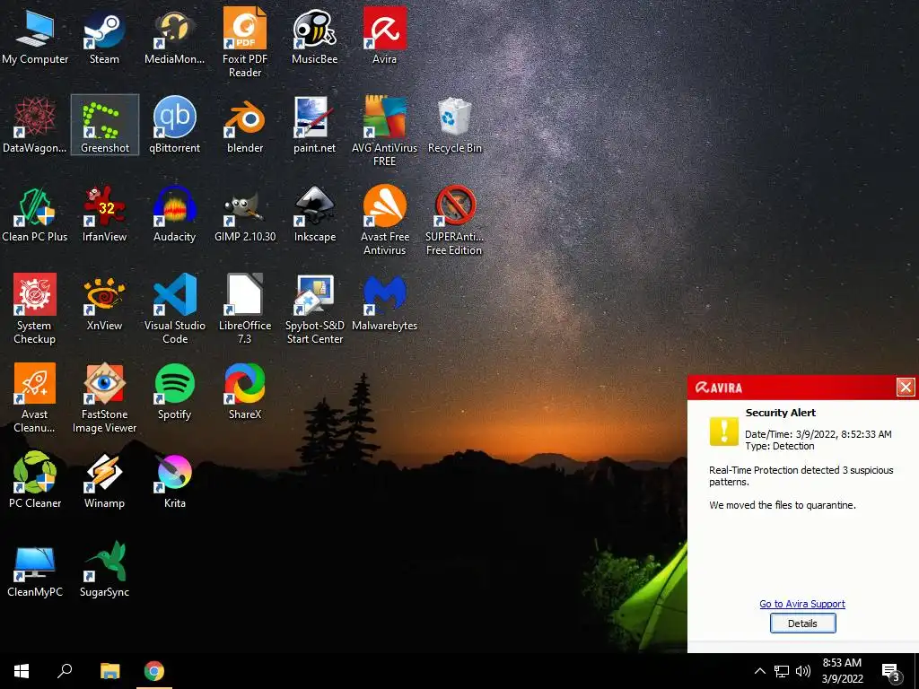The image size is (919, 689).
Task: Open the Windows Start menu
Action: (22, 671)
